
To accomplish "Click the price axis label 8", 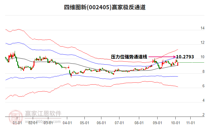I will tap(203, 71).
